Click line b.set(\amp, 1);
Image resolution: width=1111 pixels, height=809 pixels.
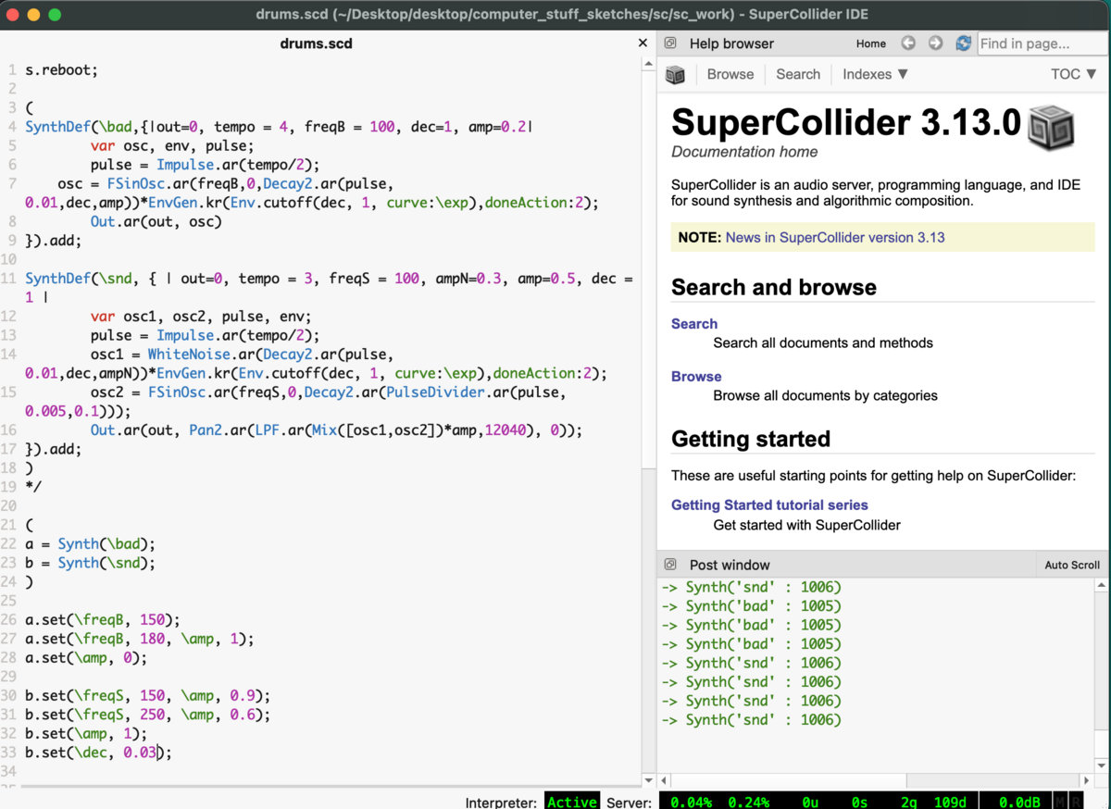(85, 734)
